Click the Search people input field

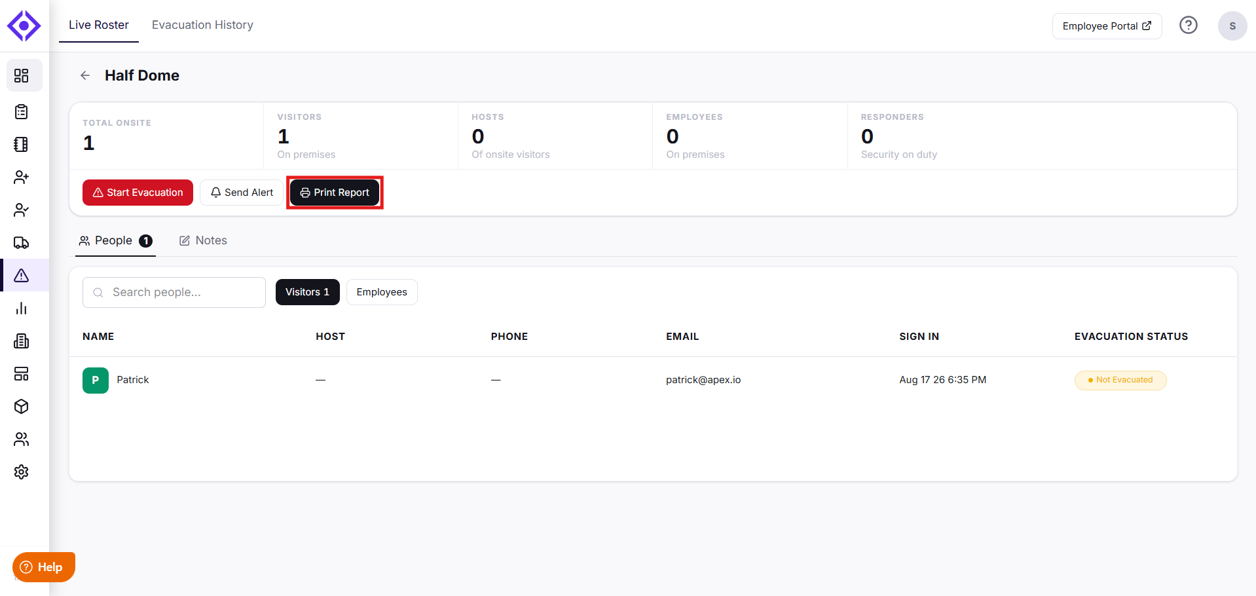(174, 292)
